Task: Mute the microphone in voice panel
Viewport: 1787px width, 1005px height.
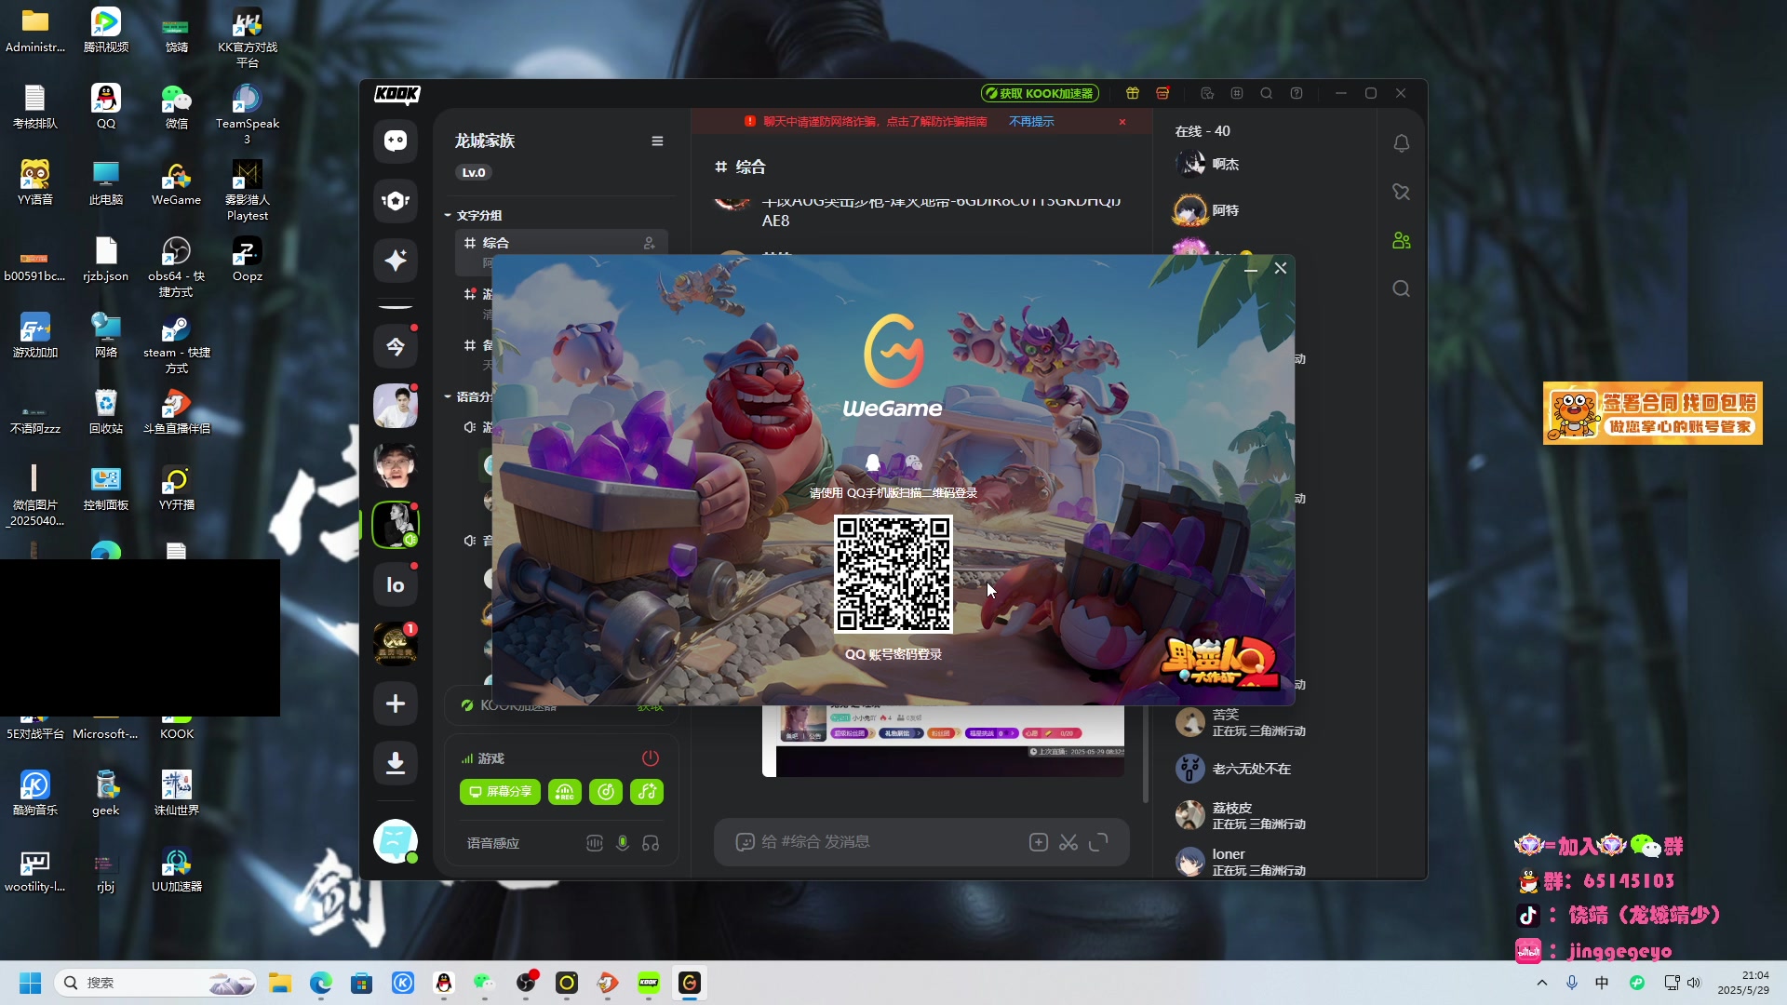Action: pyautogui.click(x=623, y=843)
